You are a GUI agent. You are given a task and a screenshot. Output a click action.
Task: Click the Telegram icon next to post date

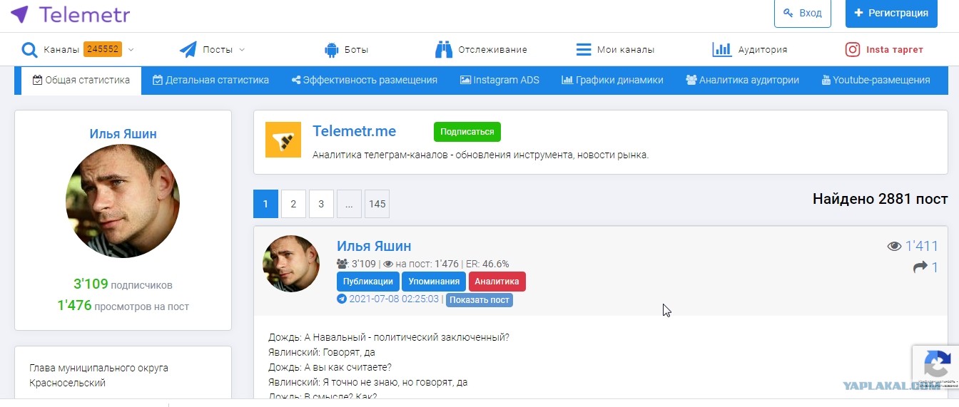click(x=342, y=299)
